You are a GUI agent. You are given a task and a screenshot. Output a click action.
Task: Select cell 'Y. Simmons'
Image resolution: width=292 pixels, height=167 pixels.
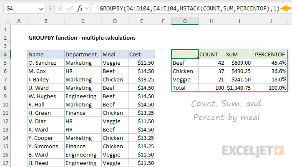tap(46, 146)
